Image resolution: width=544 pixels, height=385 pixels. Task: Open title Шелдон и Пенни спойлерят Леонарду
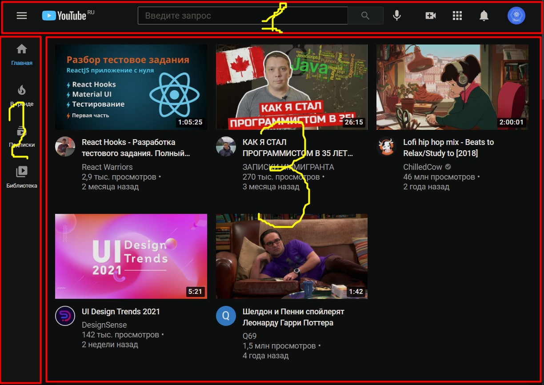[x=293, y=317]
